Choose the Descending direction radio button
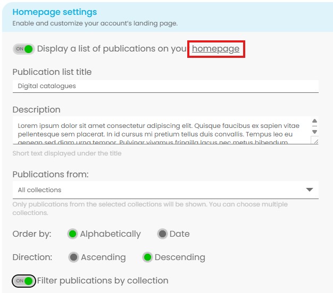The width and height of the screenshot is (333, 293). tap(147, 257)
